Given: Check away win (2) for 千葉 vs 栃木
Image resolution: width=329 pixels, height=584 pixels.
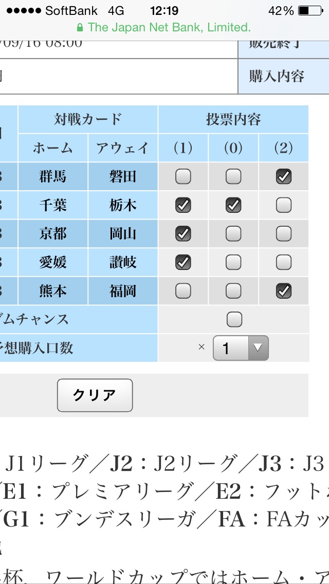Looking at the screenshot, I should coord(284,206).
